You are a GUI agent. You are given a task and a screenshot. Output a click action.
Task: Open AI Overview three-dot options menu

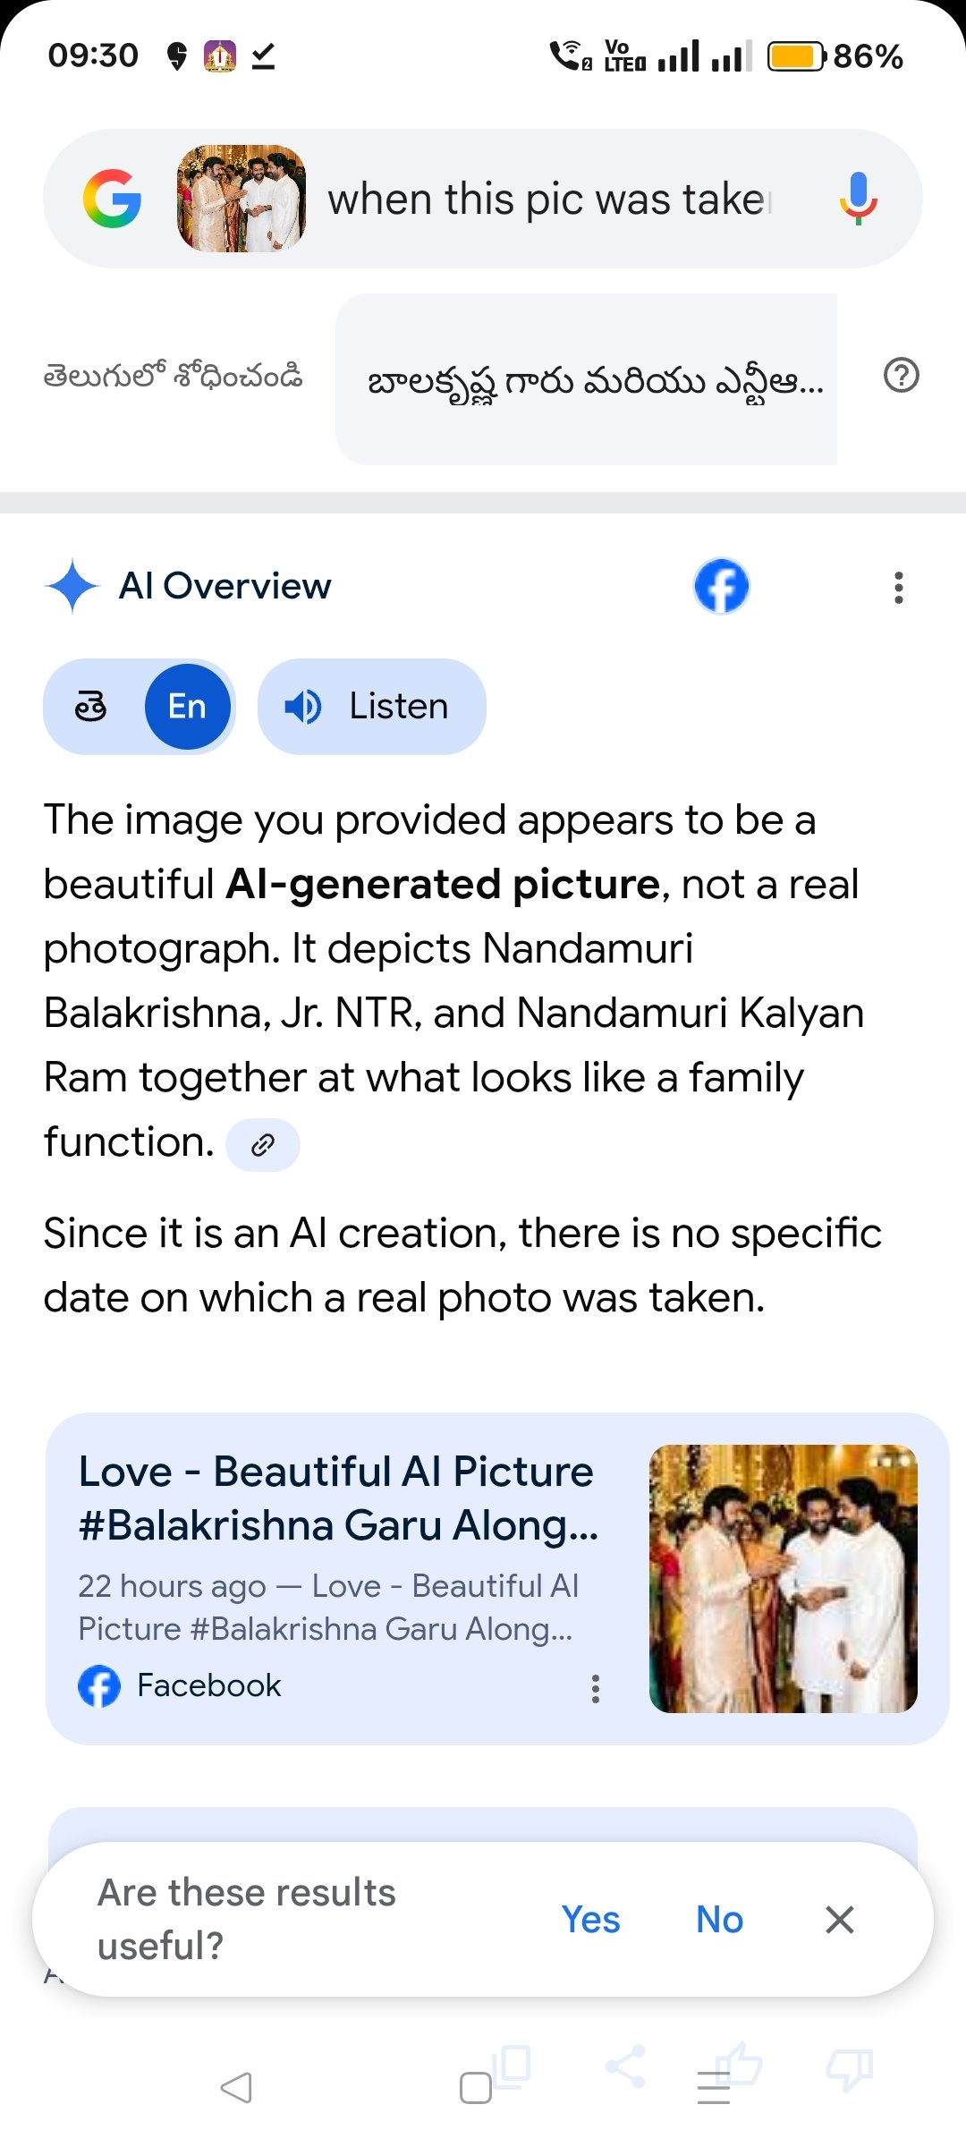point(899,588)
